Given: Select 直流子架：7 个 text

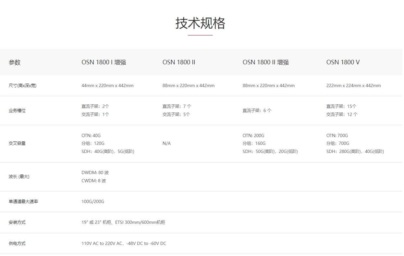Looking at the screenshot, I should pyautogui.click(x=177, y=106).
